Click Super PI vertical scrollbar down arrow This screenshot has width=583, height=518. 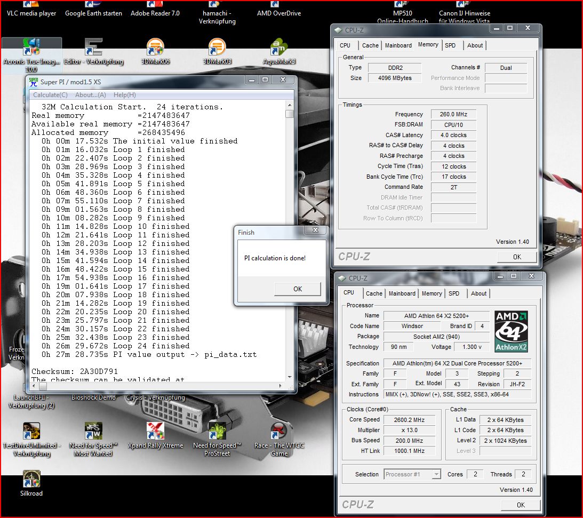[290, 377]
